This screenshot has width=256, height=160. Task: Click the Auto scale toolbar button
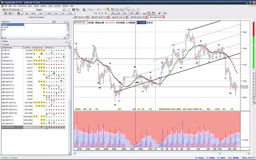click(x=144, y=13)
